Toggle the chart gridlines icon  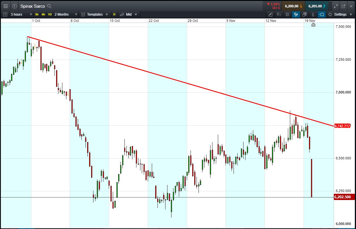pos(287,14)
